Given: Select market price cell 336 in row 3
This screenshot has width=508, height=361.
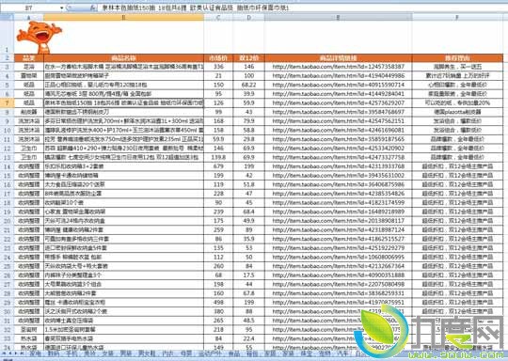Looking at the screenshot, I should [218, 67].
